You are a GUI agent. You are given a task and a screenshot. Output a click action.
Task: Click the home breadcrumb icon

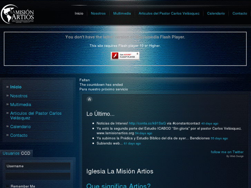[x=89, y=99]
